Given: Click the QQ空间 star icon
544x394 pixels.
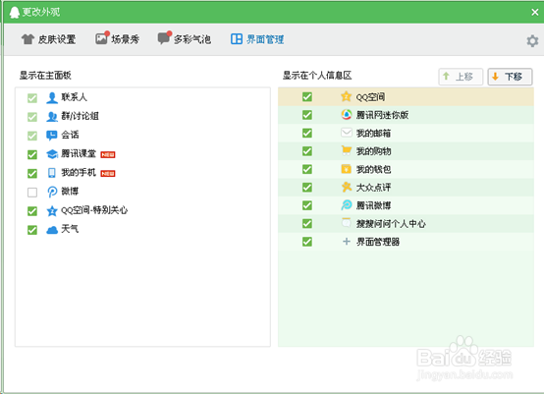Looking at the screenshot, I should click(346, 96).
